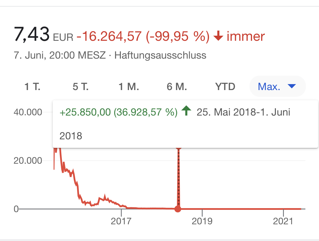This screenshot has width=319, height=241.
Task: Click the red downward arrow next to loss percentage
Action: [x=218, y=36]
